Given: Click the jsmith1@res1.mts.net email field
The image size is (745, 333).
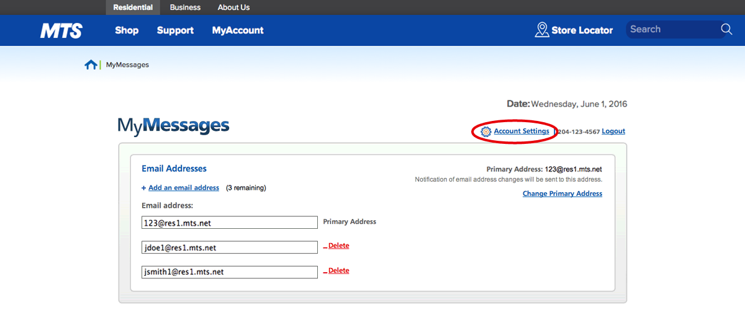Looking at the screenshot, I should (x=230, y=272).
